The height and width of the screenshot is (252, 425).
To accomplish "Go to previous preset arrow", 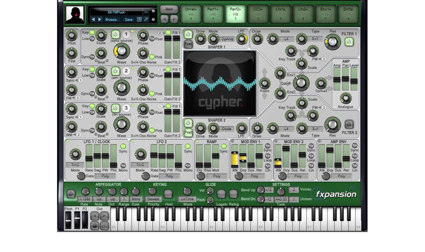I will 93,19.
